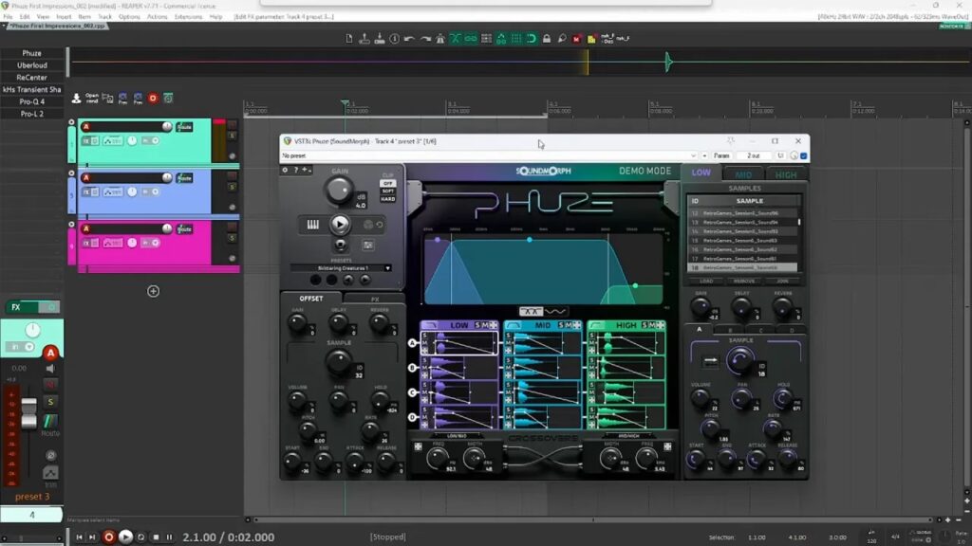The width and height of the screenshot is (972, 546).
Task: Switch to the FX tab
Action: pyautogui.click(x=374, y=299)
